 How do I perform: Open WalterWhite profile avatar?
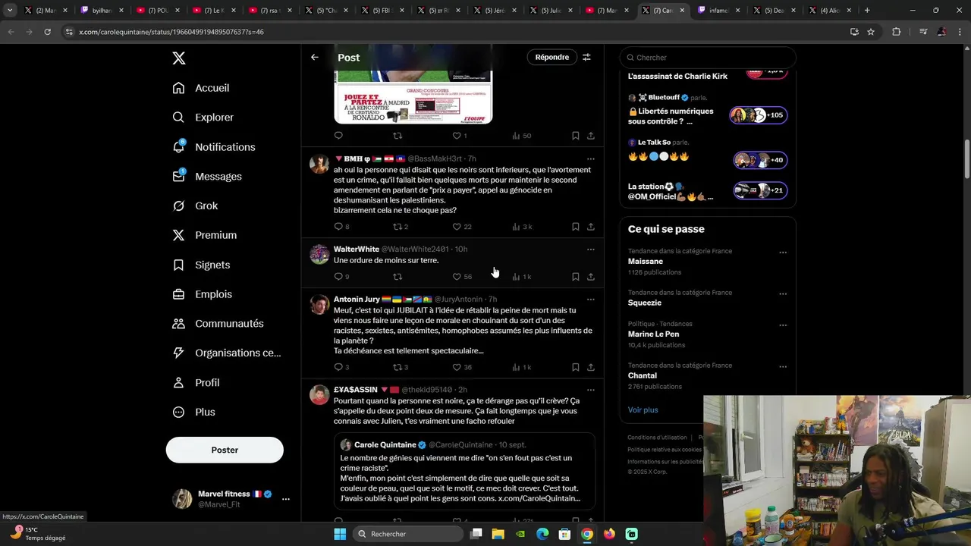point(319,254)
